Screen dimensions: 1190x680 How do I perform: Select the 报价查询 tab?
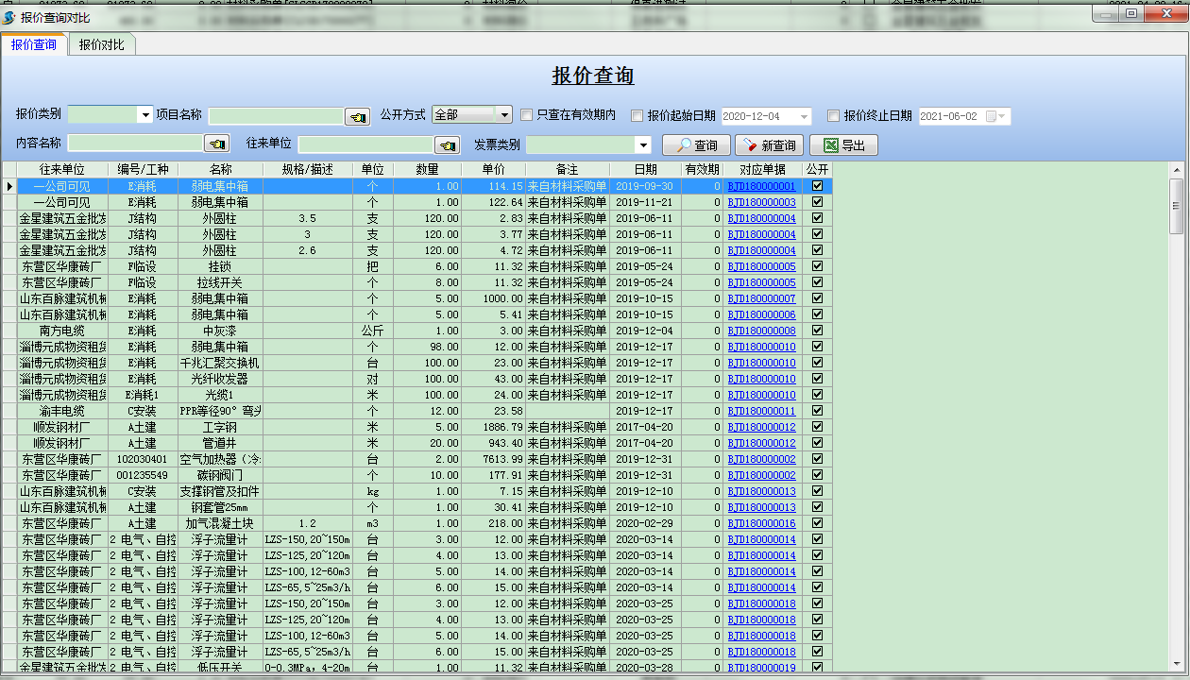click(x=35, y=43)
